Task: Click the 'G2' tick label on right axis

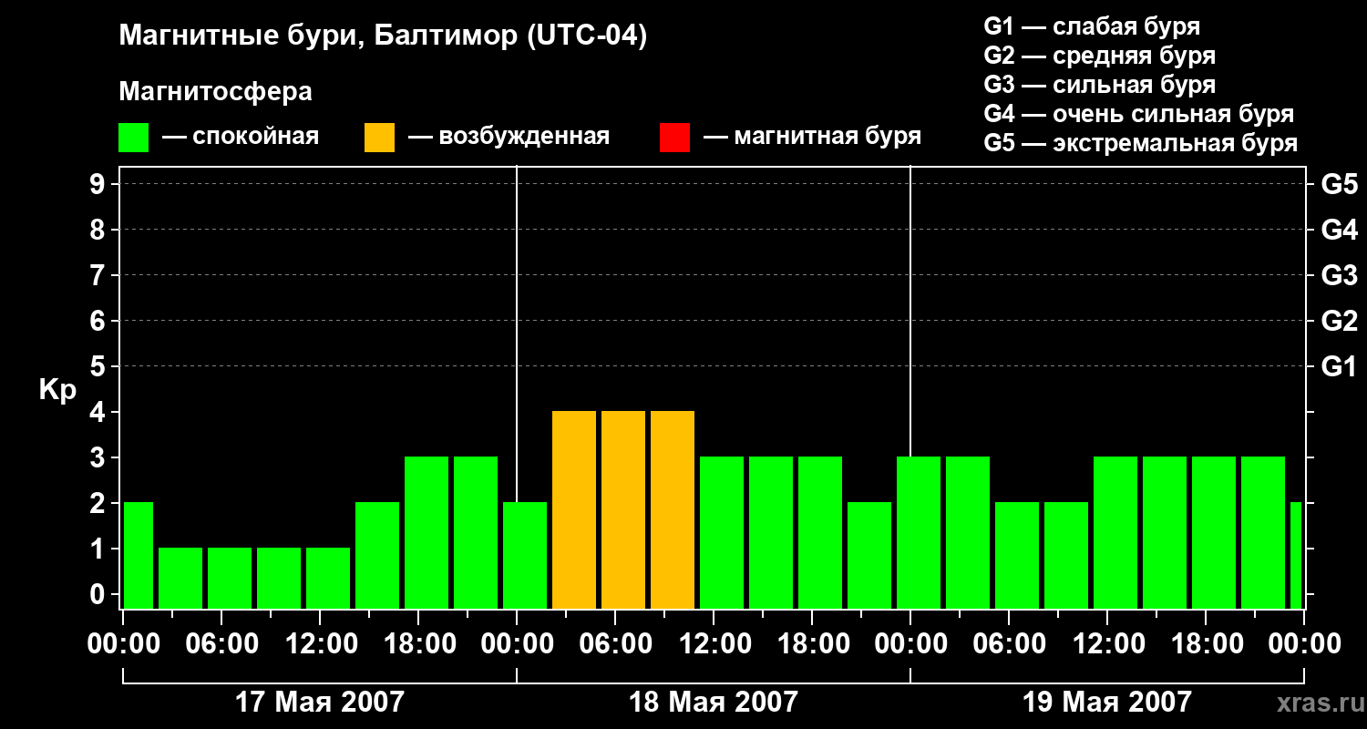Action: point(1340,321)
